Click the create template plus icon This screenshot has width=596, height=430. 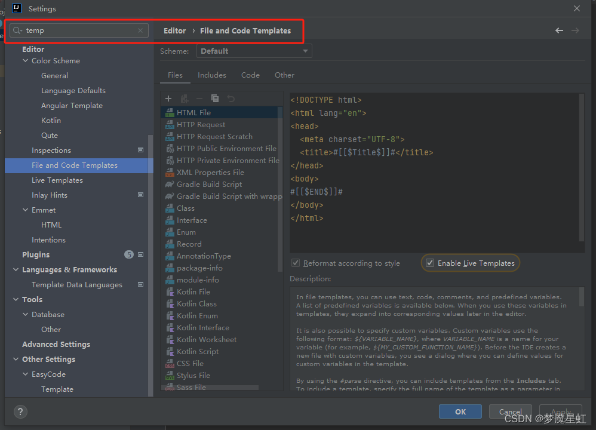168,99
